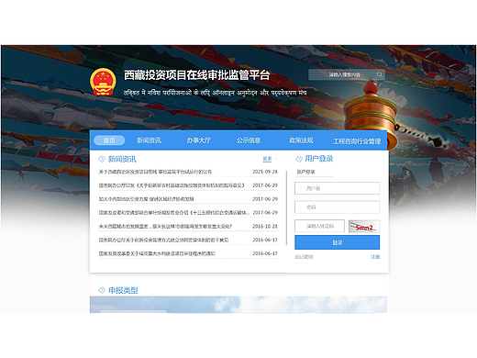Image resolution: width=477 pixels, height=358 pixels.
Task: Click the diamond icon beside 申报类型 heading
Action: click(x=102, y=290)
